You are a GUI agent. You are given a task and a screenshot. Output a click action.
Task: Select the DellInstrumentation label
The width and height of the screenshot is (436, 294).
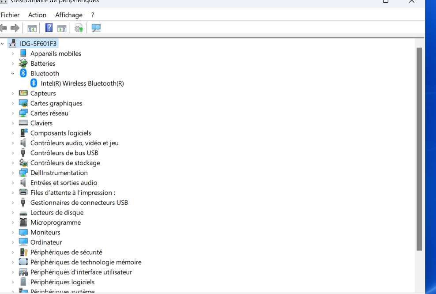click(59, 173)
